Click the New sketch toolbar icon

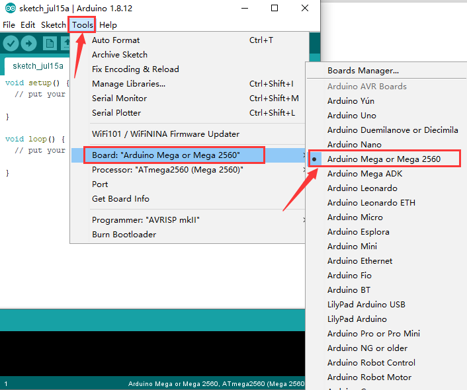(50, 44)
